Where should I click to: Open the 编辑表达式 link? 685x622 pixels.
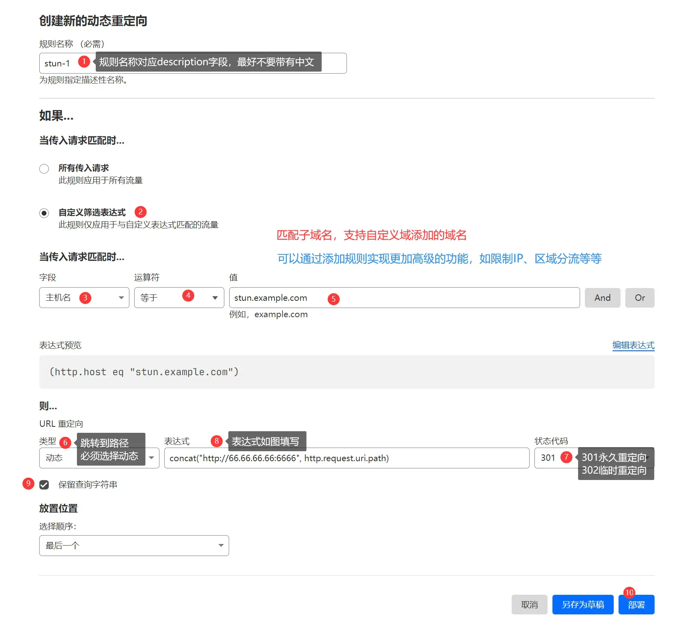click(x=633, y=345)
